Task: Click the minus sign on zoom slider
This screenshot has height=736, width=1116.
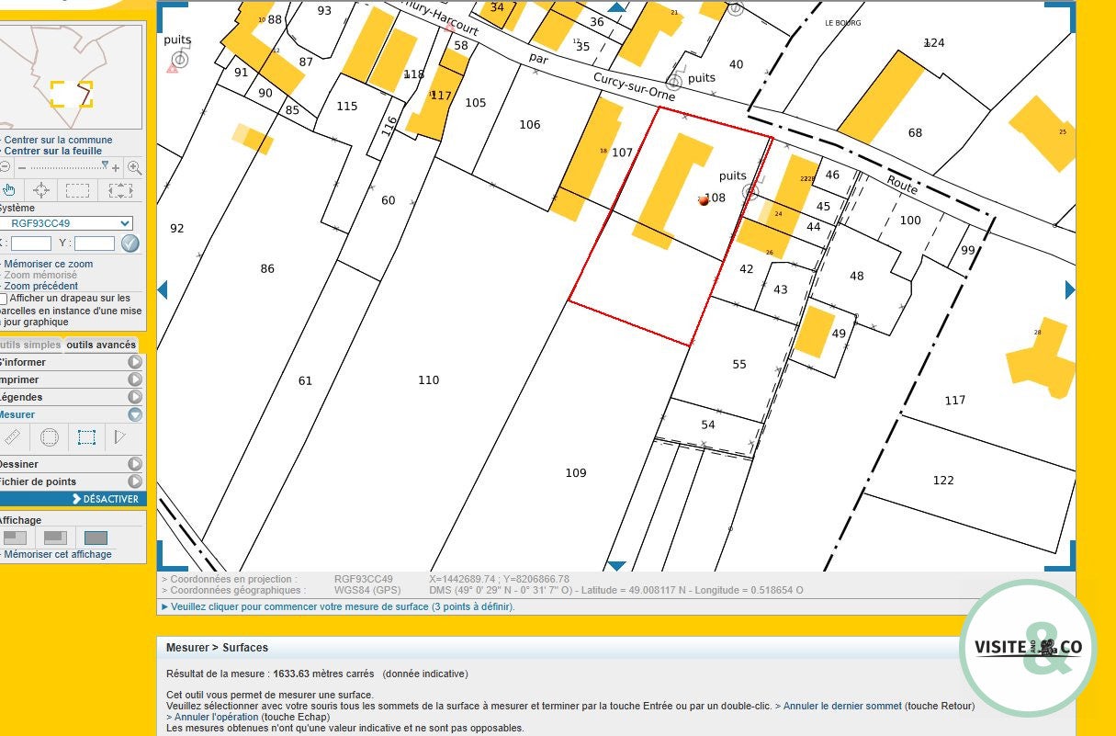Action: [22, 168]
